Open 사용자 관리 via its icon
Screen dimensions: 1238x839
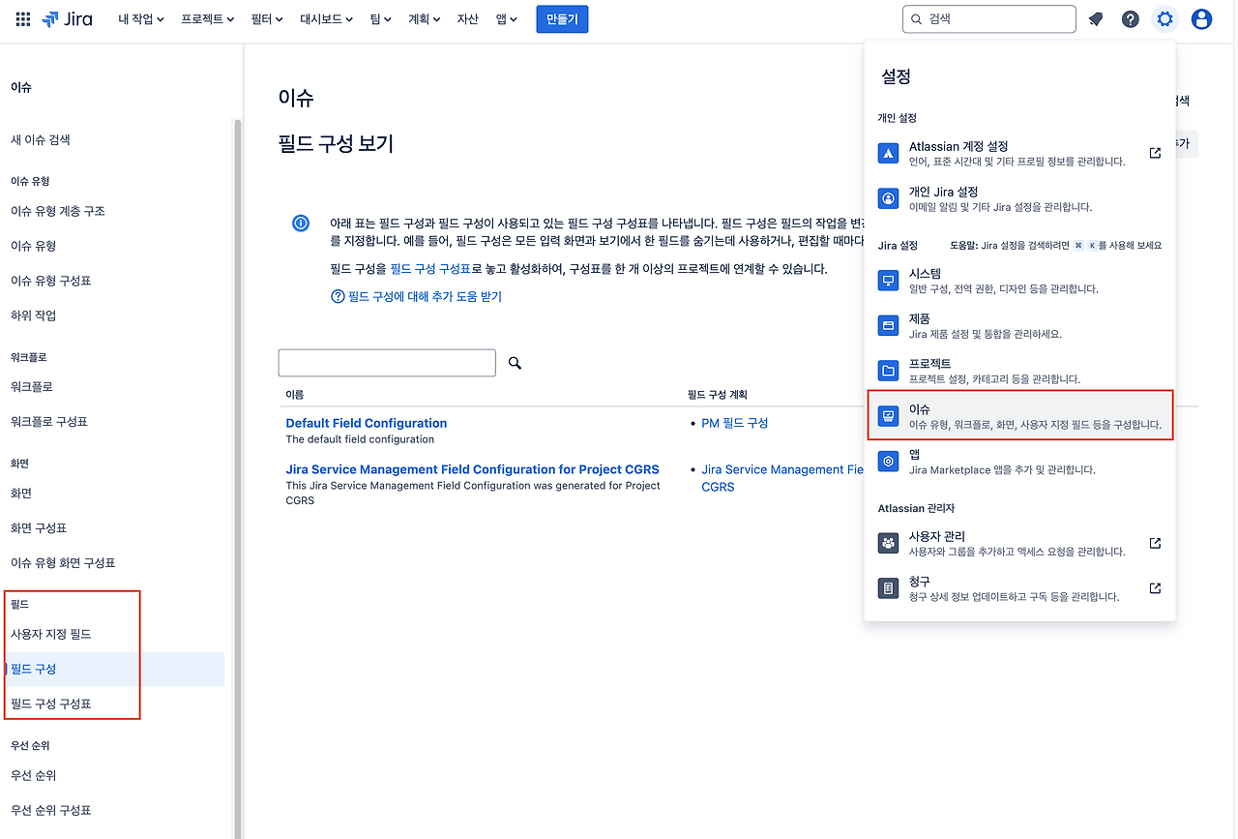888,543
